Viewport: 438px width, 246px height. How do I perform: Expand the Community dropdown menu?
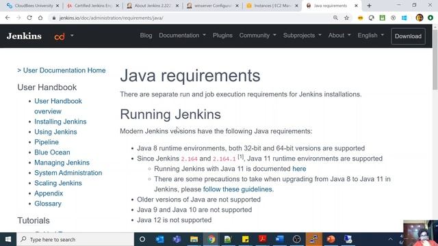click(257, 36)
